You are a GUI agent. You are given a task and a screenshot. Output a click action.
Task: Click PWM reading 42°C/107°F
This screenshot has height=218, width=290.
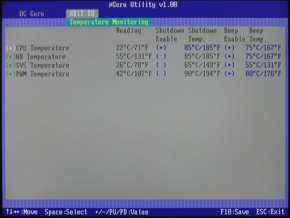click(x=134, y=74)
